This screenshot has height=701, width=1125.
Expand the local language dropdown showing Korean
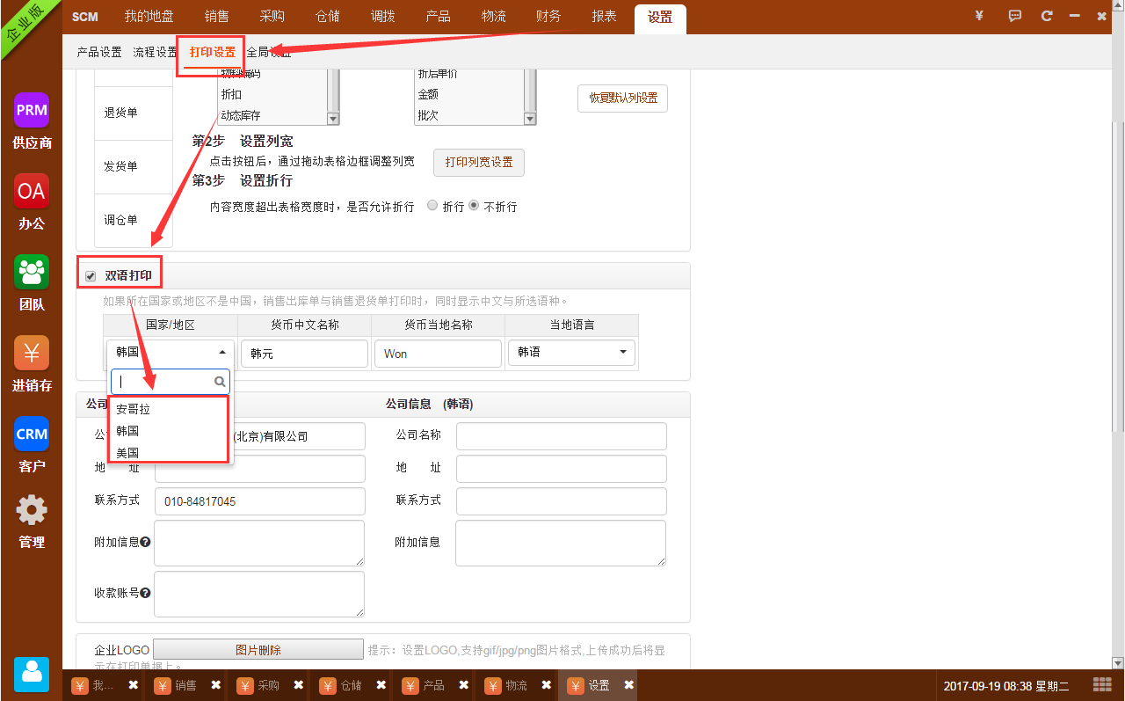pos(572,353)
